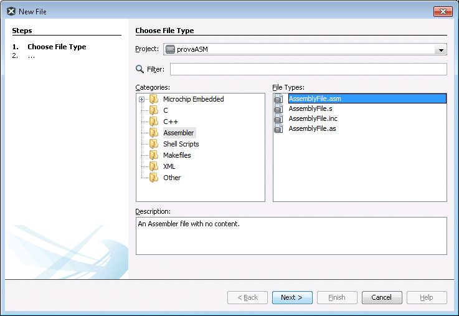Click in the Filter text field

pyautogui.click(x=308, y=69)
